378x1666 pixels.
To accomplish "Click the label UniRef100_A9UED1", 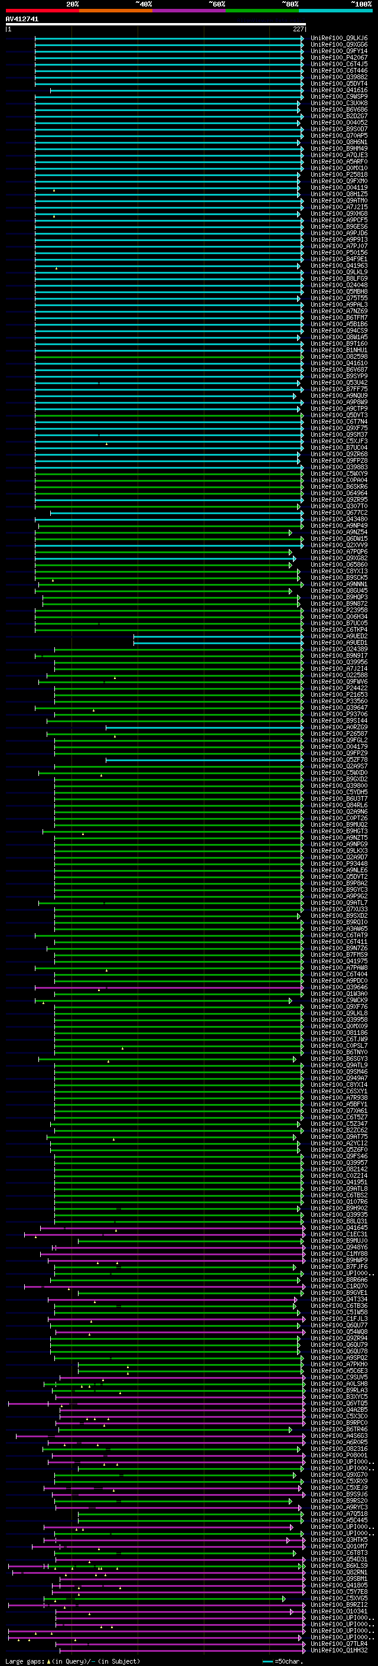I will click(338, 642).
